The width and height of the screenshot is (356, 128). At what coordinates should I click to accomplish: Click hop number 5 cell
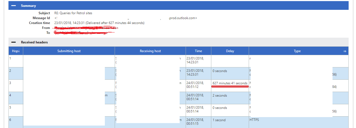coord(16,110)
